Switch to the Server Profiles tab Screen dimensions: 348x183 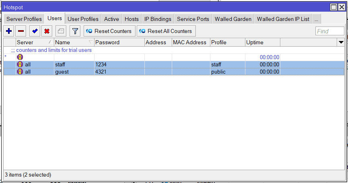(24, 19)
